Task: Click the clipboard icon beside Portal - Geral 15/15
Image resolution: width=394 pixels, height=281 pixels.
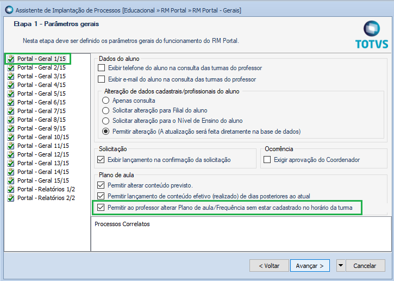Action: pyautogui.click(x=11, y=180)
